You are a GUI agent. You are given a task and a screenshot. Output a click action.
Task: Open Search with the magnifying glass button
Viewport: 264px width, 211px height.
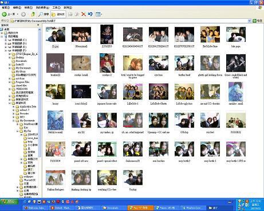pyautogui.click(x=44, y=14)
